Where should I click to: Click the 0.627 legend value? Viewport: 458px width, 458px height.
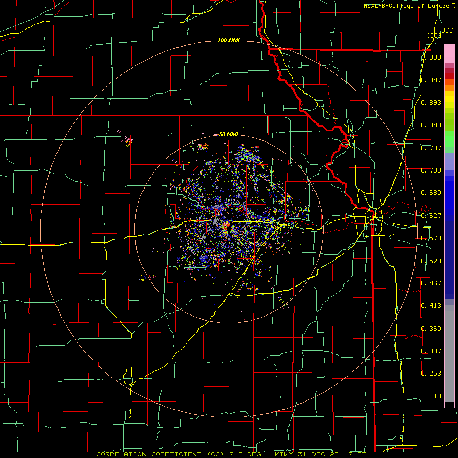pyautogui.click(x=431, y=216)
